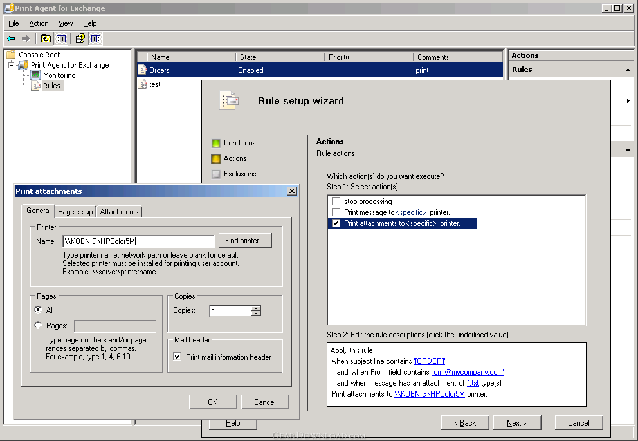Screen dimensions: 638x441
Task: Sort rules by Priority column header
Action: (x=369, y=57)
